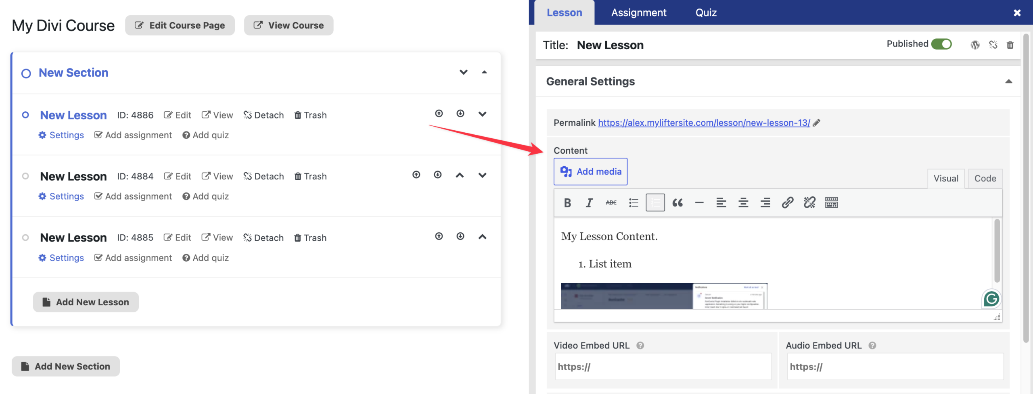
Task: Insert or edit link in toolbar
Action: [787, 202]
